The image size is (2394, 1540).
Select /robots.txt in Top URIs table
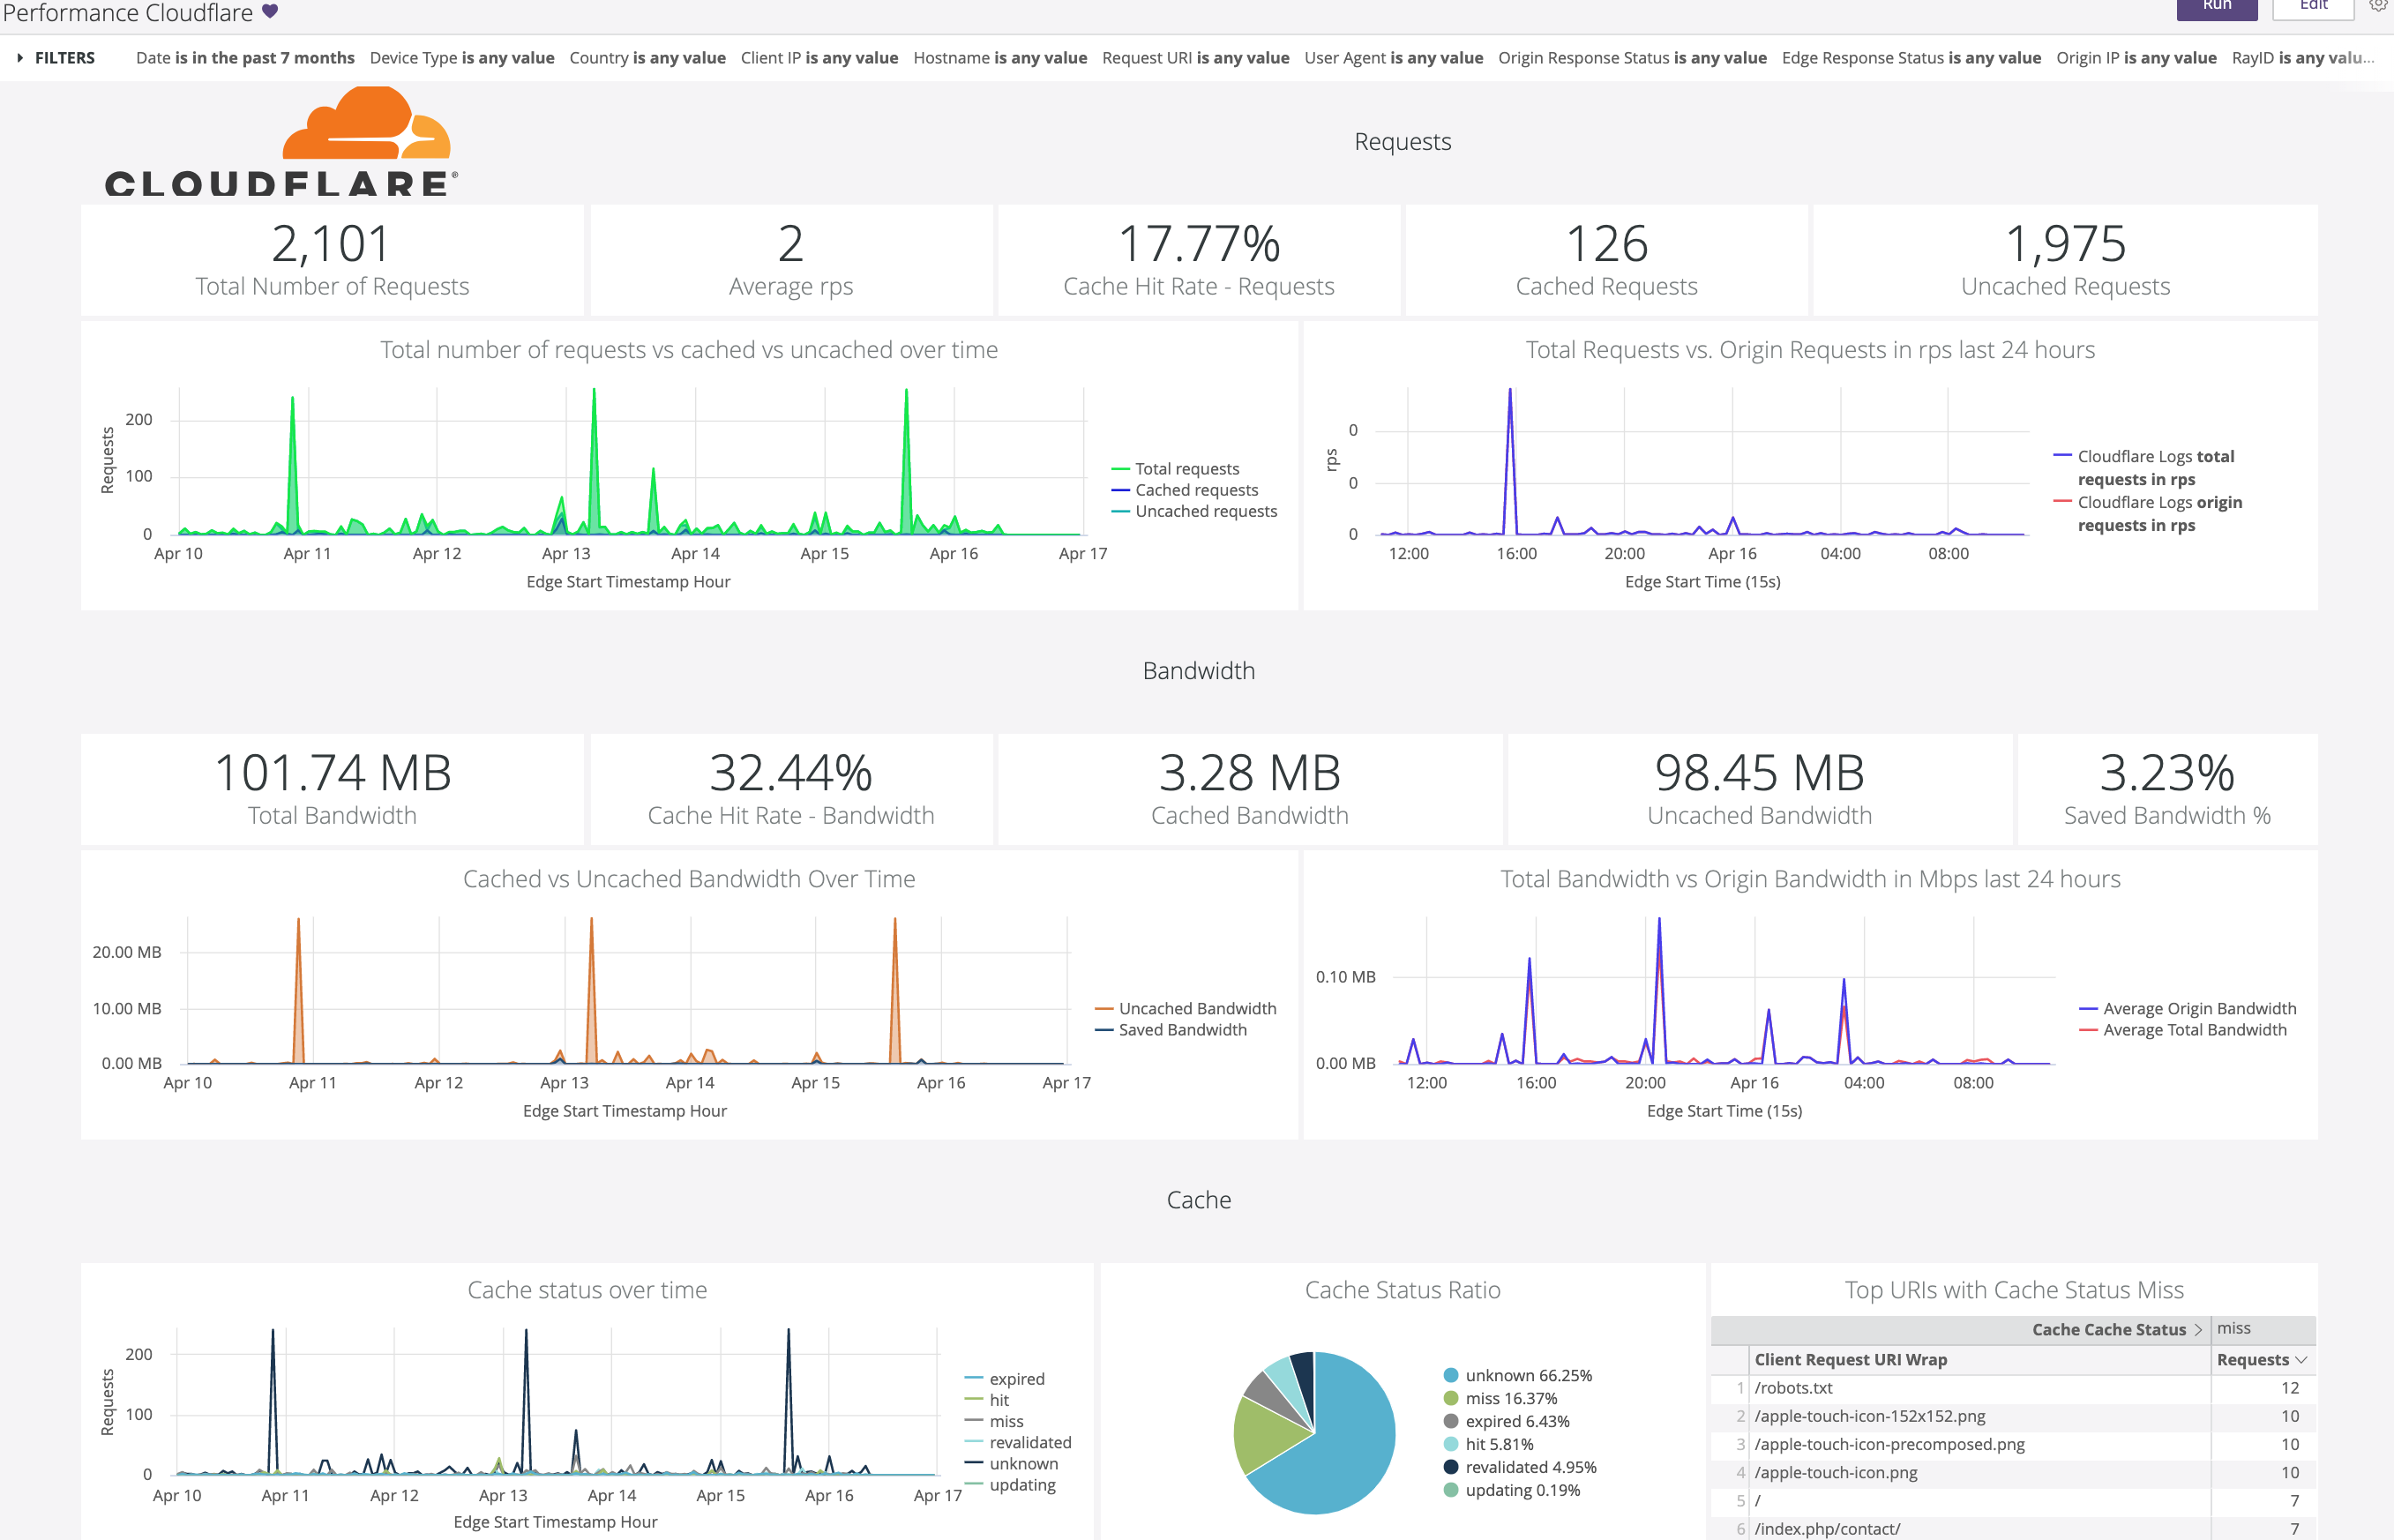pyautogui.click(x=1793, y=1388)
